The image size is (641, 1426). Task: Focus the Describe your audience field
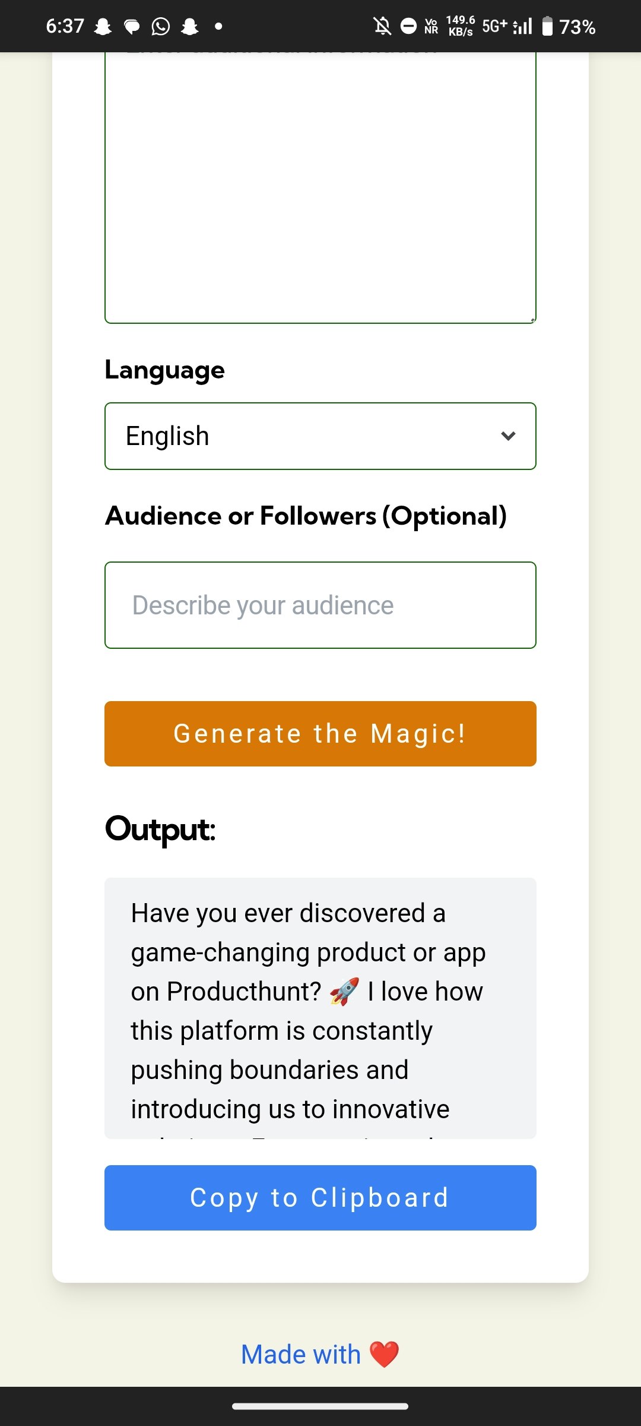[x=320, y=605]
